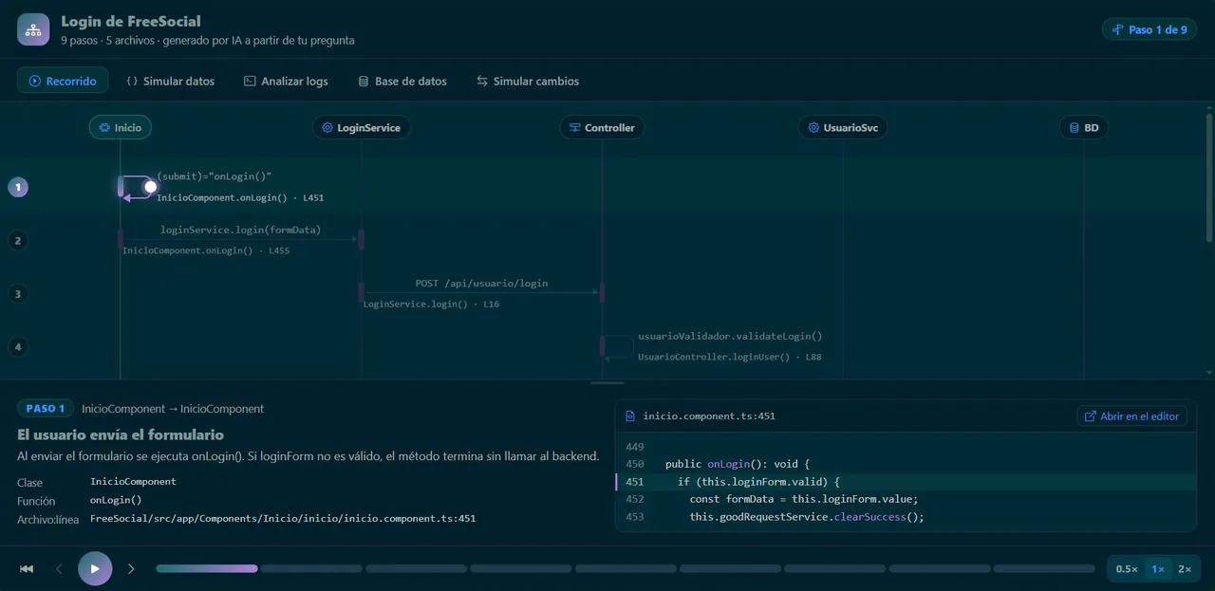Click LoginService.login() · L16 label
This screenshot has width=1215, height=591.
click(431, 304)
